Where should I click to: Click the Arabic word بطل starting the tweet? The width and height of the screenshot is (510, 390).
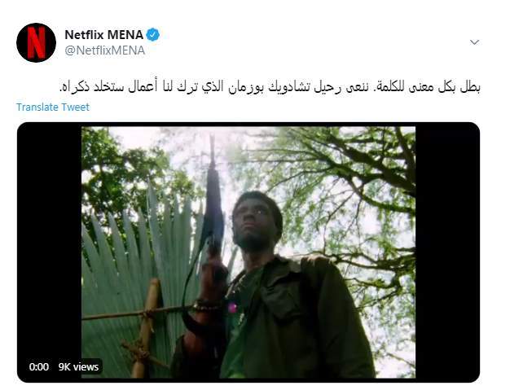470,87
